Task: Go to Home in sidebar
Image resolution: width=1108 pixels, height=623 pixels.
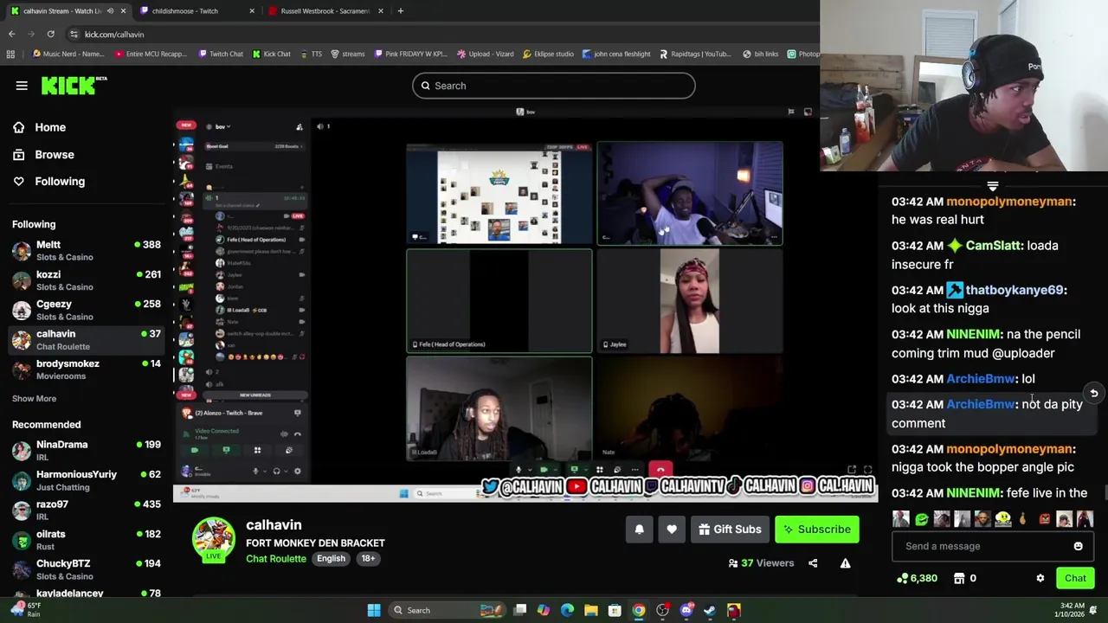Action: point(39,127)
